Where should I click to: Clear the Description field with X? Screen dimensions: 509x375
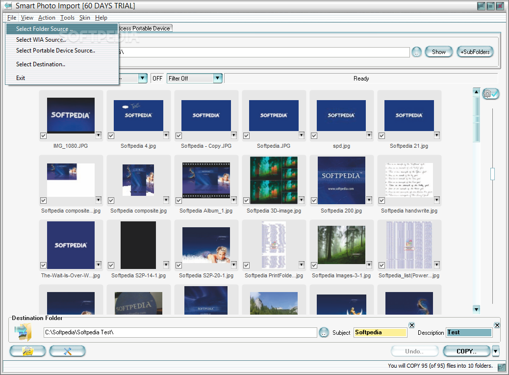(x=497, y=325)
